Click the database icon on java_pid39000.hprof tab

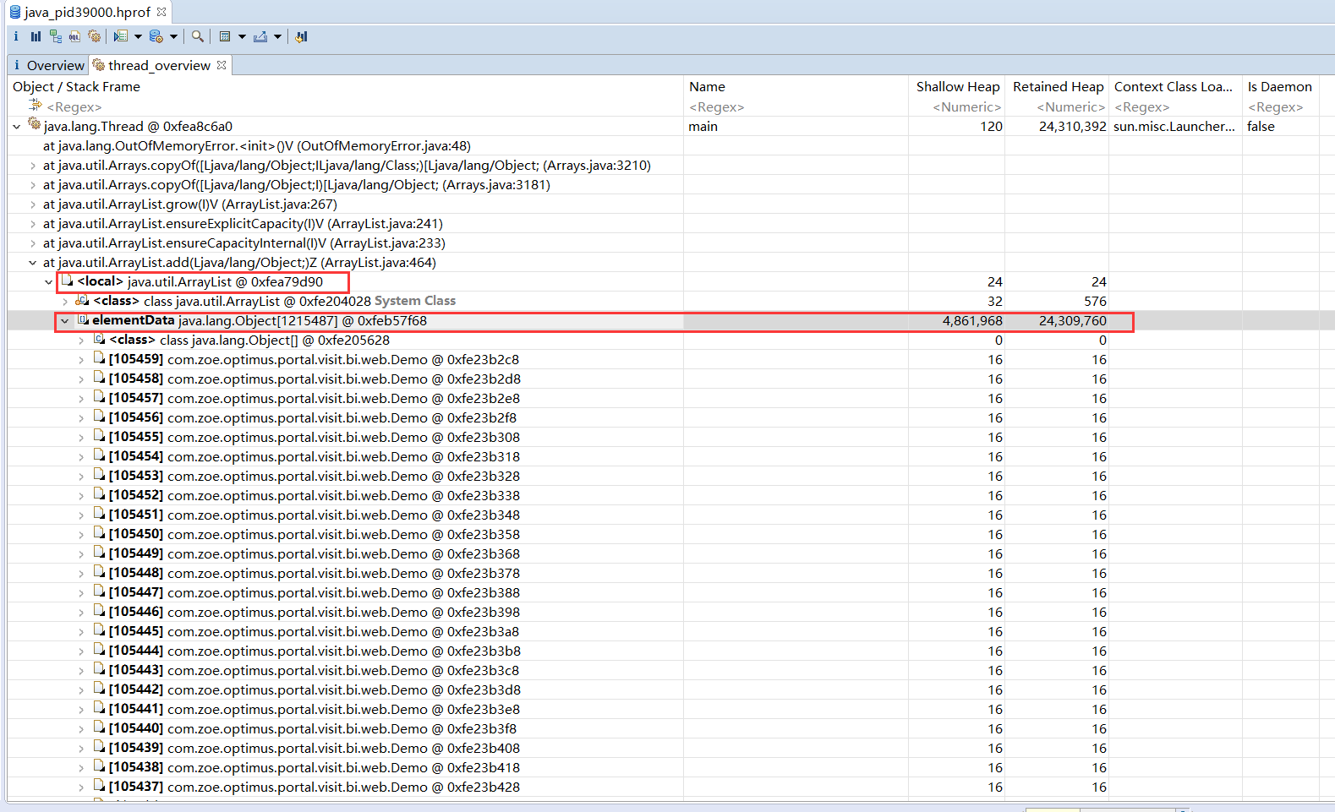[14, 12]
